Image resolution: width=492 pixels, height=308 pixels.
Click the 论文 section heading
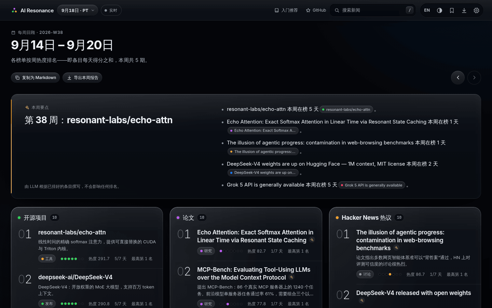click(188, 218)
